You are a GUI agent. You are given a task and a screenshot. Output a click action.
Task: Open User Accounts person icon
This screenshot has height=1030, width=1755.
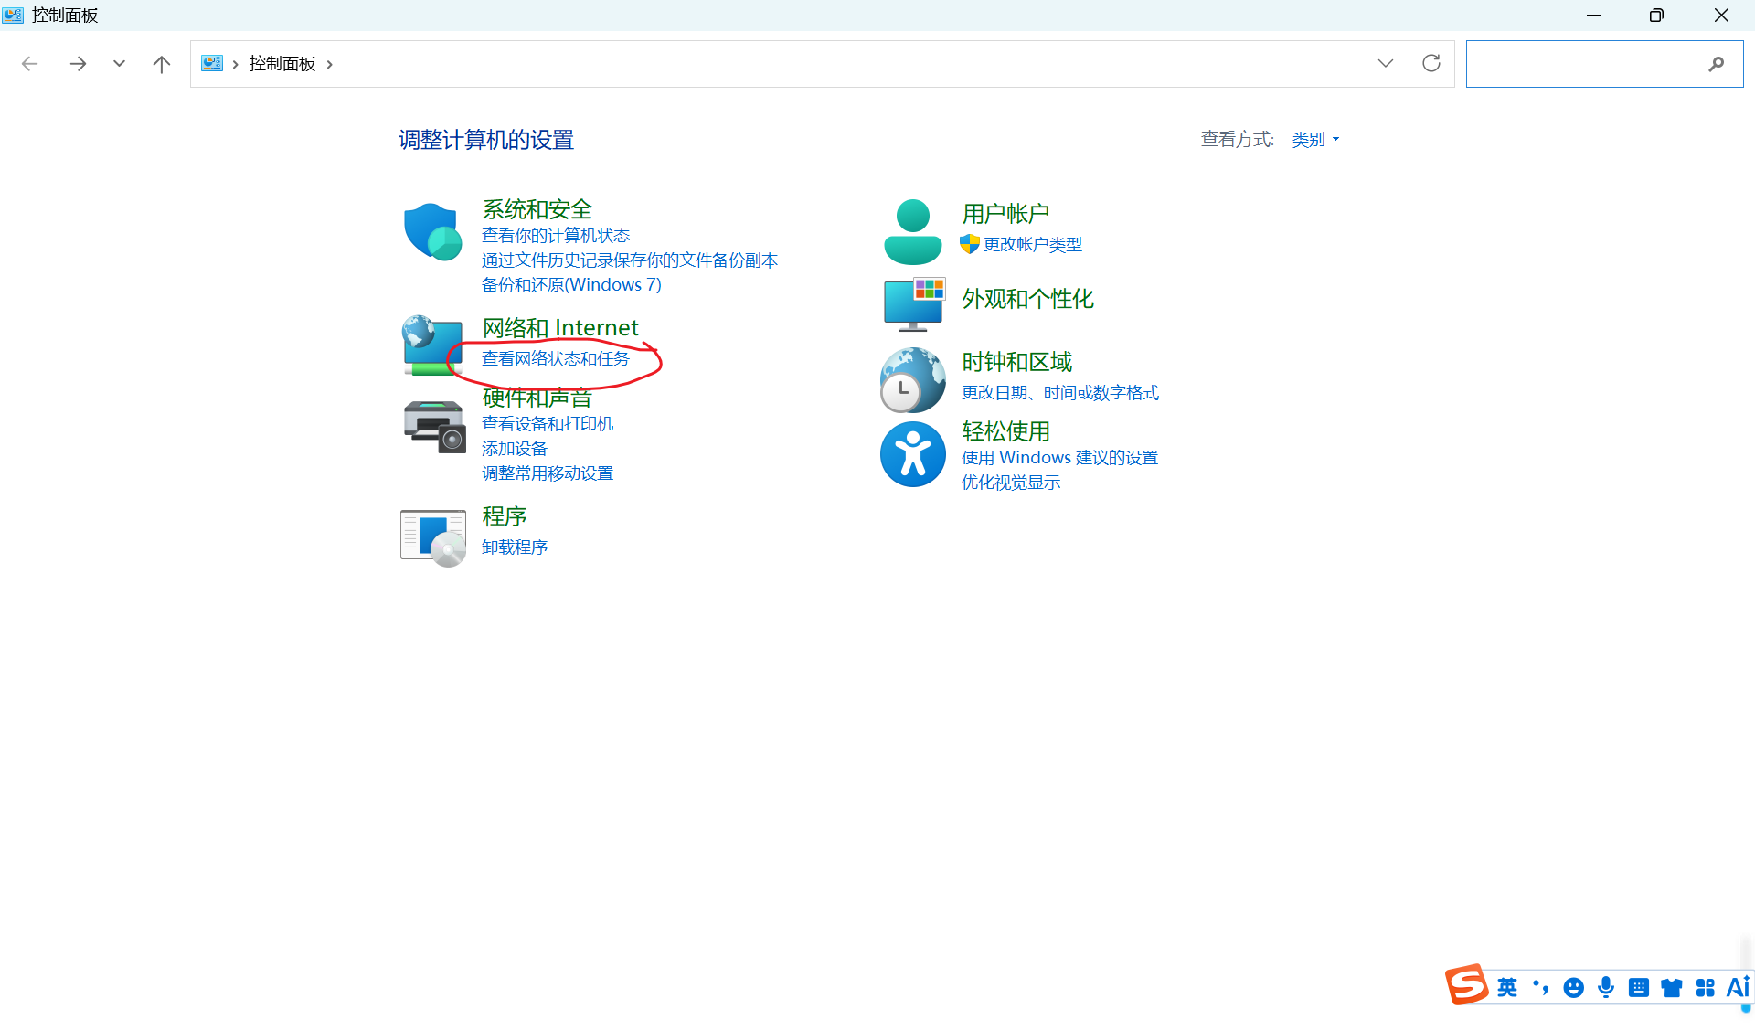point(912,232)
